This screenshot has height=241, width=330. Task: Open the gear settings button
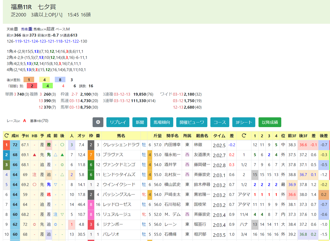pos(98,122)
